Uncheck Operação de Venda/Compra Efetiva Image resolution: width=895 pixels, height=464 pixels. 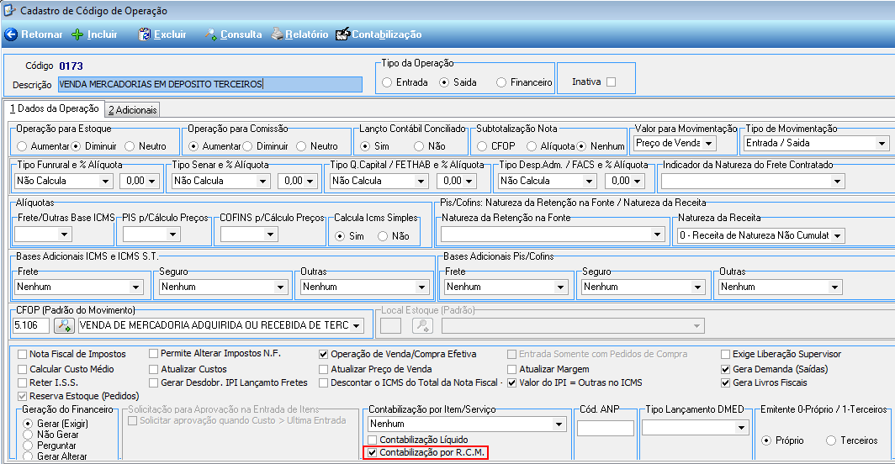point(324,354)
